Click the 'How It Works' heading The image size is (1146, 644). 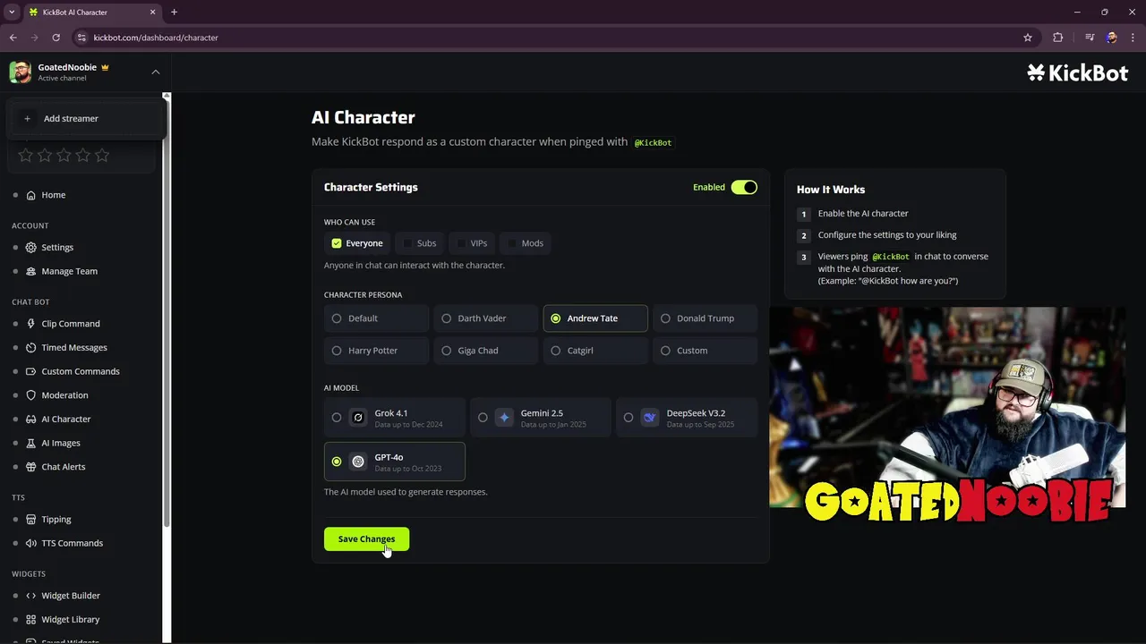tap(831, 190)
